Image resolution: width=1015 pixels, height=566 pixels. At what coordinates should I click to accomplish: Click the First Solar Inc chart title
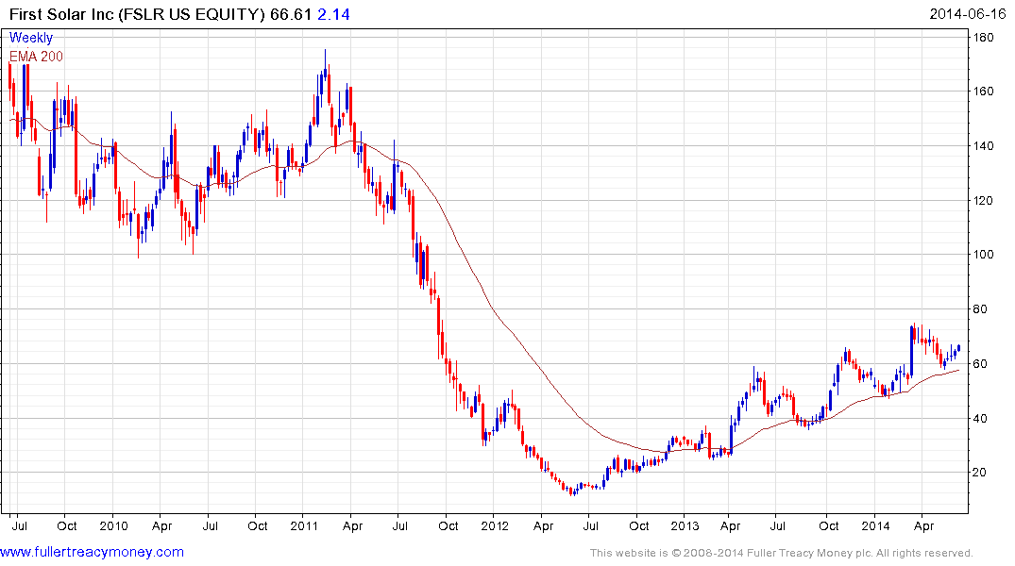pyautogui.click(x=137, y=14)
